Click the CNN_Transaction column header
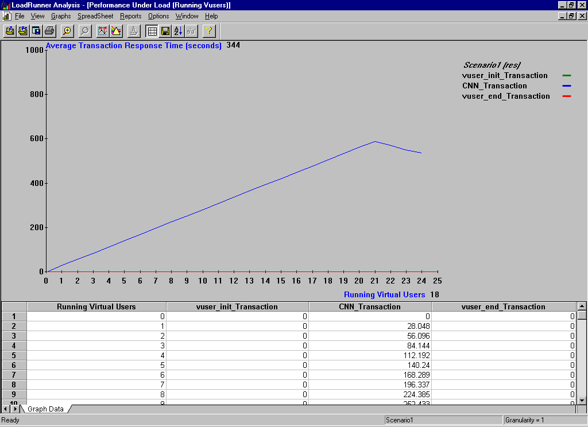Viewport: 588px width, 427px height. coord(370,306)
